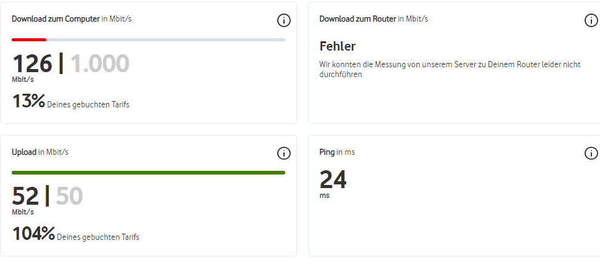Click the Upload card info icon

tap(283, 154)
